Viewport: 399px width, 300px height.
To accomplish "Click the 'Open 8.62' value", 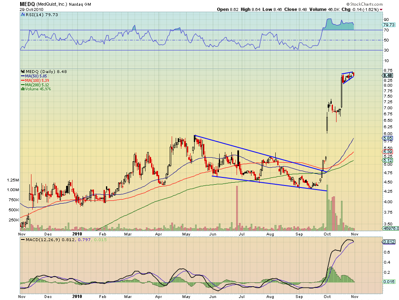I will (x=227, y=9).
